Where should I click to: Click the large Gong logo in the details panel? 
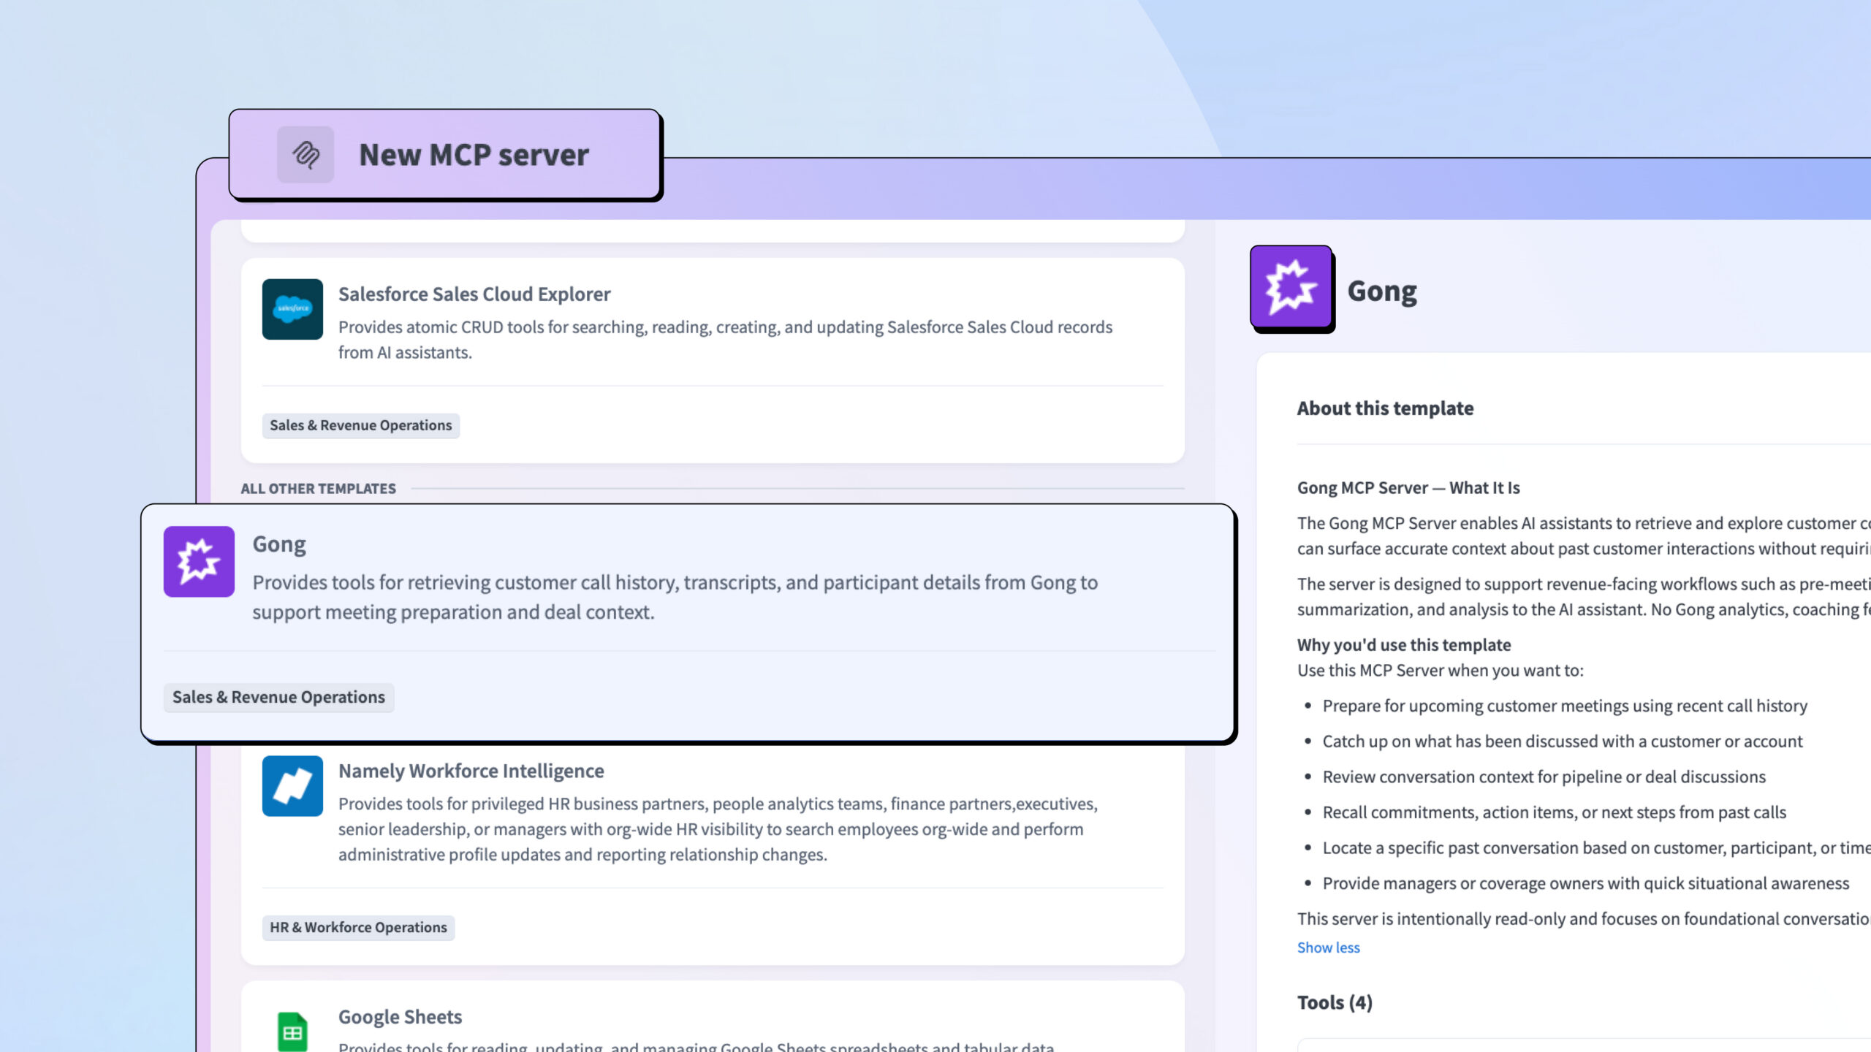coord(1291,287)
